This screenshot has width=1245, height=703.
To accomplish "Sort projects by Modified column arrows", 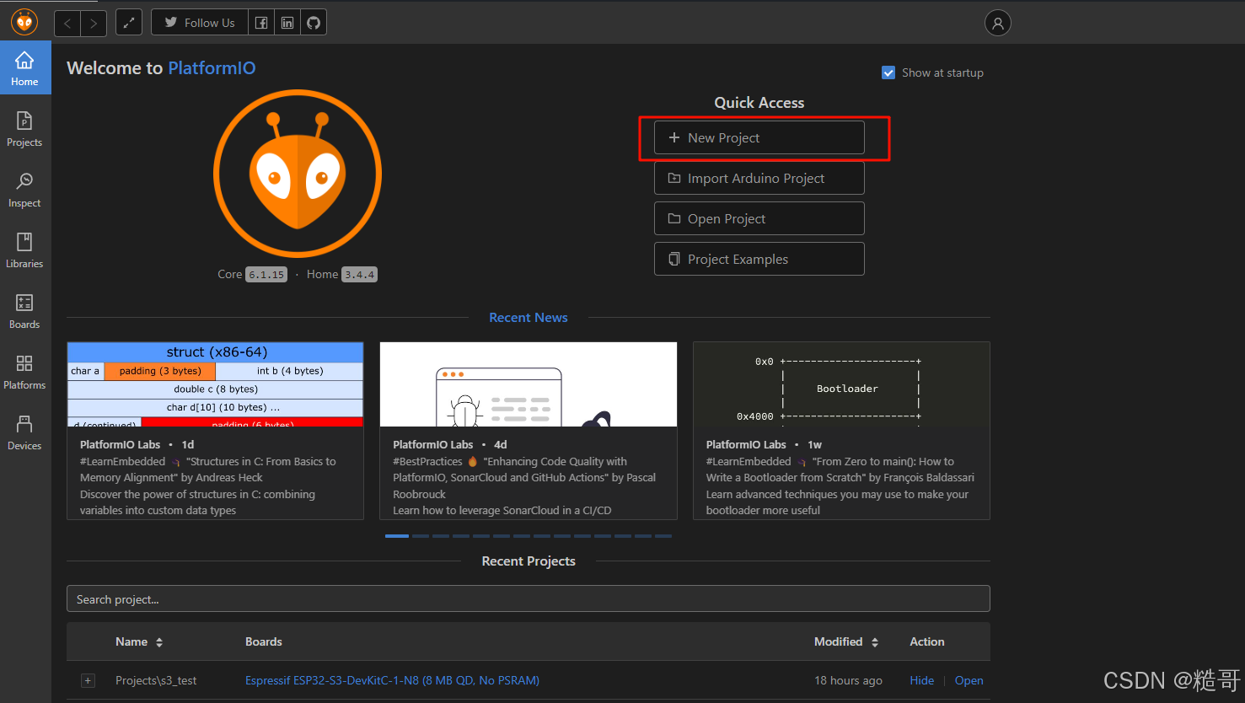I will click(x=875, y=642).
